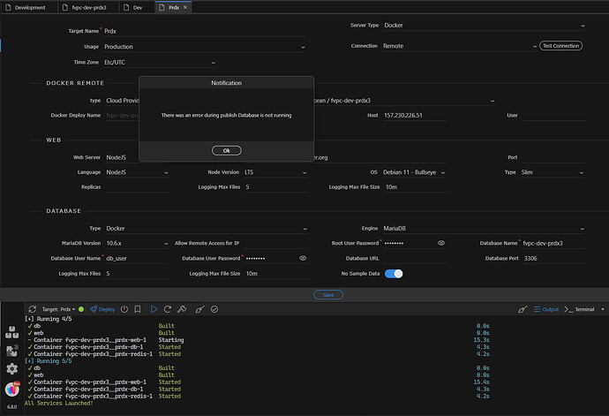
Task: Click the brush clean icon beside the hammer
Action: pyautogui.click(x=199, y=309)
